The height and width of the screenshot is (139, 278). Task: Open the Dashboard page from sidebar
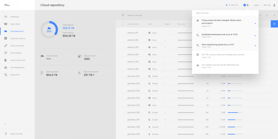[14, 17]
